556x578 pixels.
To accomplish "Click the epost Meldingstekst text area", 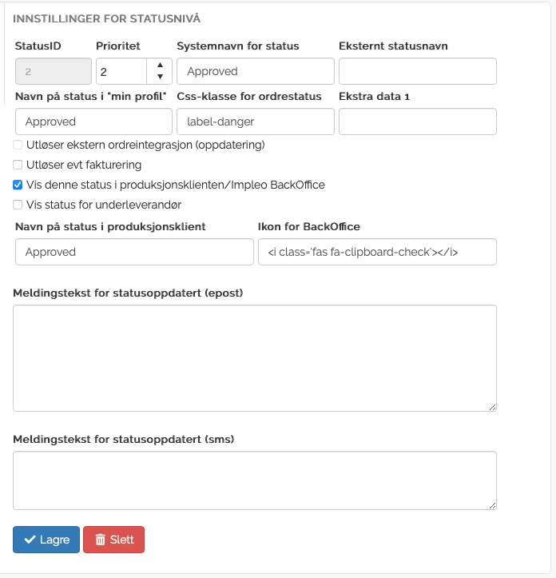I will tap(254, 357).
